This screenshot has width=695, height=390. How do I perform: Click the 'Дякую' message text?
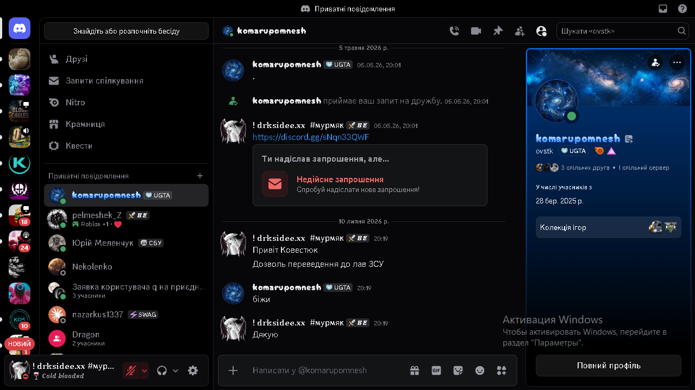[265, 335]
